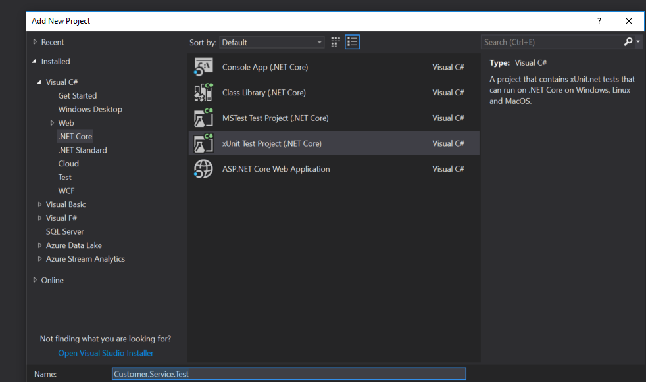Switch to small icons grid view
The image size is (646, 382).
335,42
